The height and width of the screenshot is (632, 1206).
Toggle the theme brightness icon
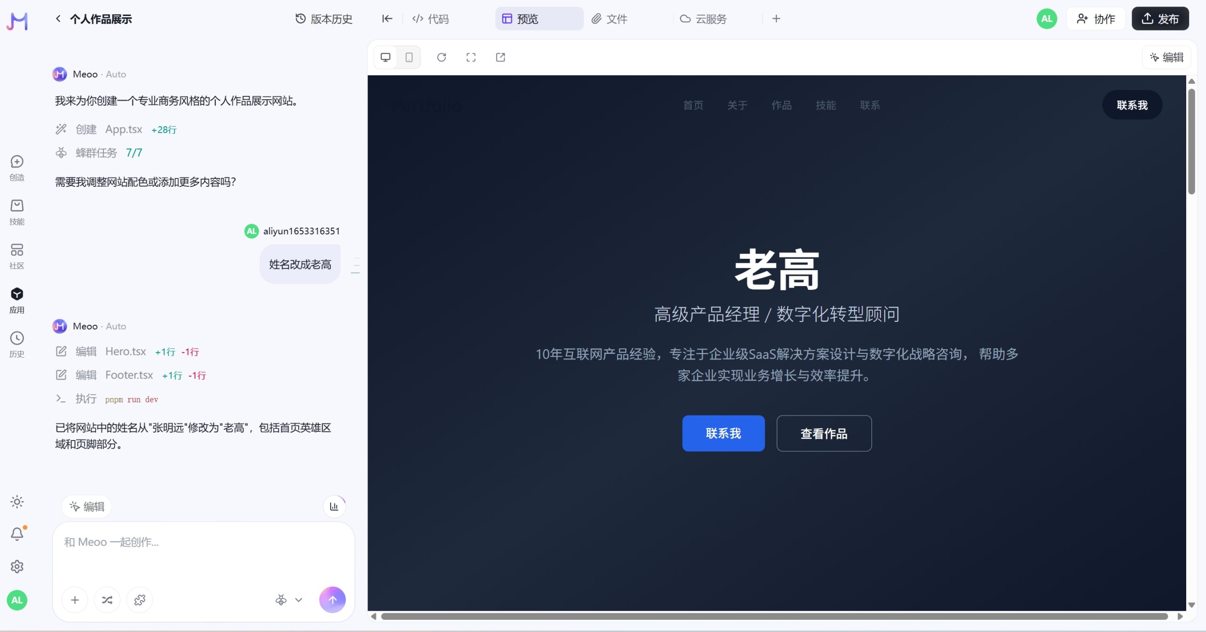click(16, 502)
